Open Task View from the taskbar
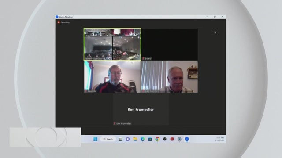 [120, 139]
